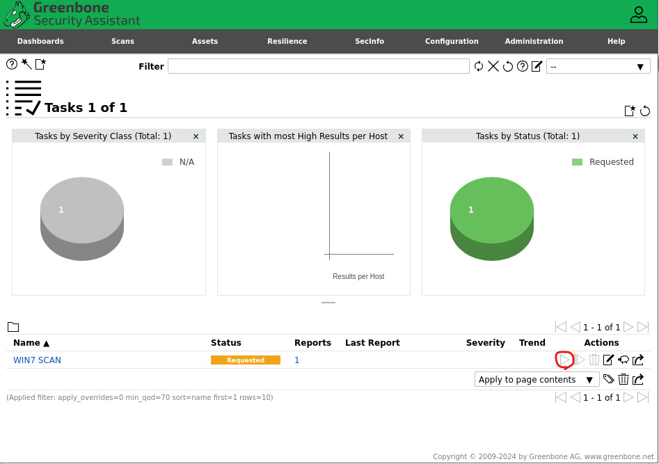Screen dimensions: 659x464
Task: Open the saved filter dropdown showing --
Action: click(x=598, y=66)
